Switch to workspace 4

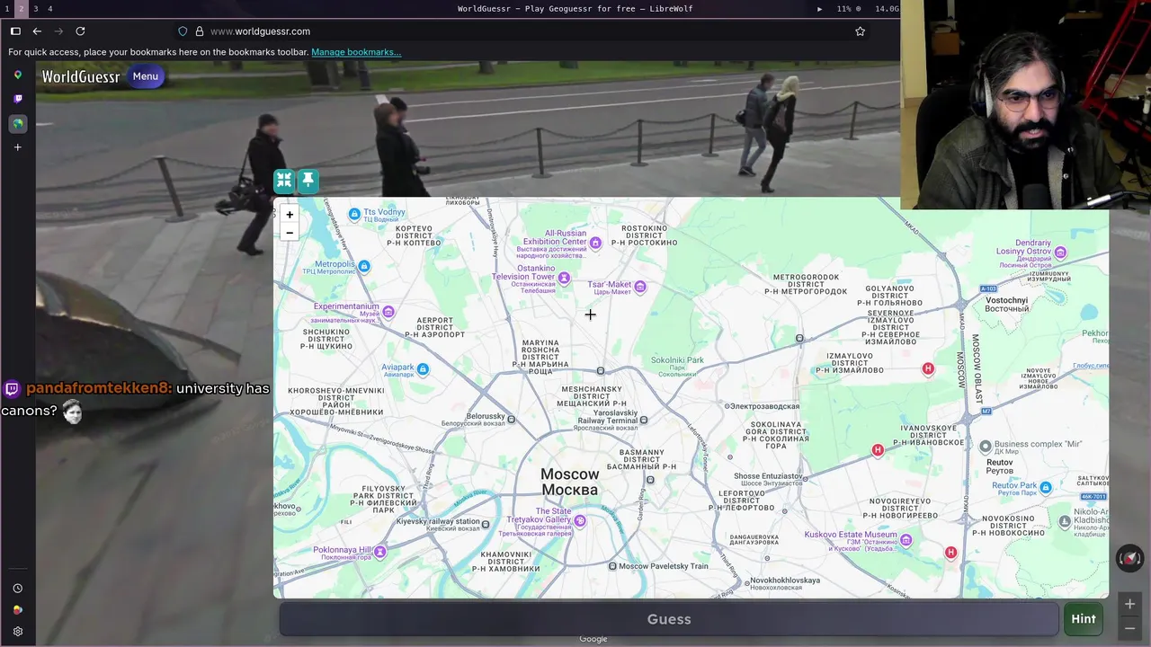tap(49, 8)
